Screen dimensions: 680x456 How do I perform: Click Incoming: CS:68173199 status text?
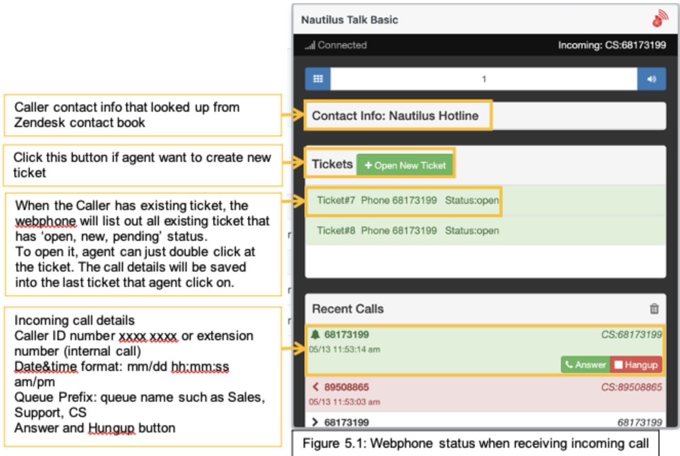(612, 45)
